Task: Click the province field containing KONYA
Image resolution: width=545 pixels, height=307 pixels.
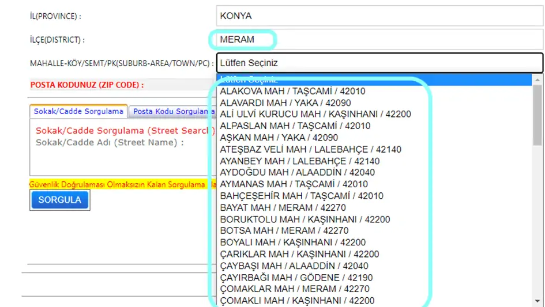Action: 379,16
